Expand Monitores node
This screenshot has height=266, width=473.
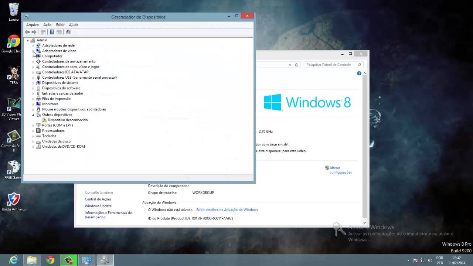[x=33, y=104]
